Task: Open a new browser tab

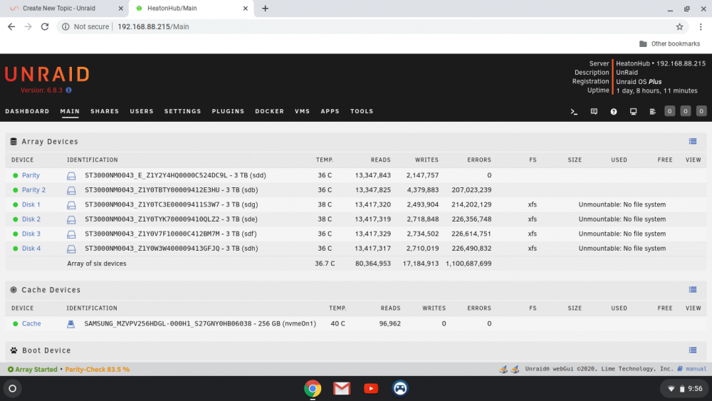Action: [265, 8]
